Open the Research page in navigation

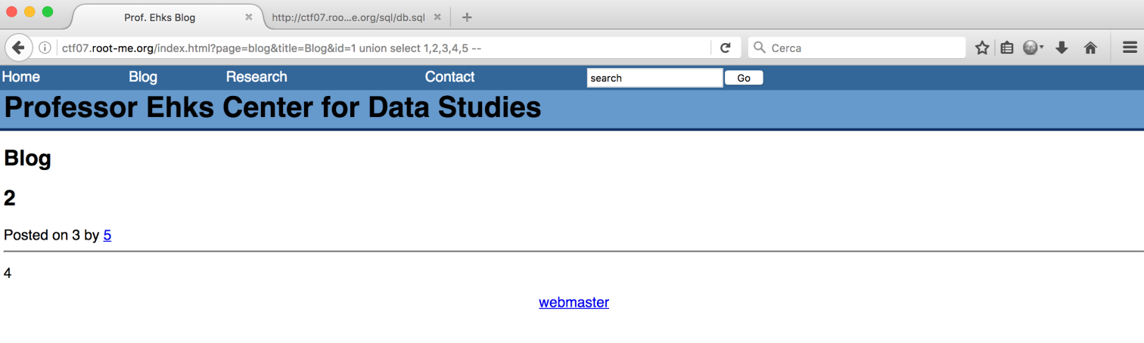coord(256,77)
